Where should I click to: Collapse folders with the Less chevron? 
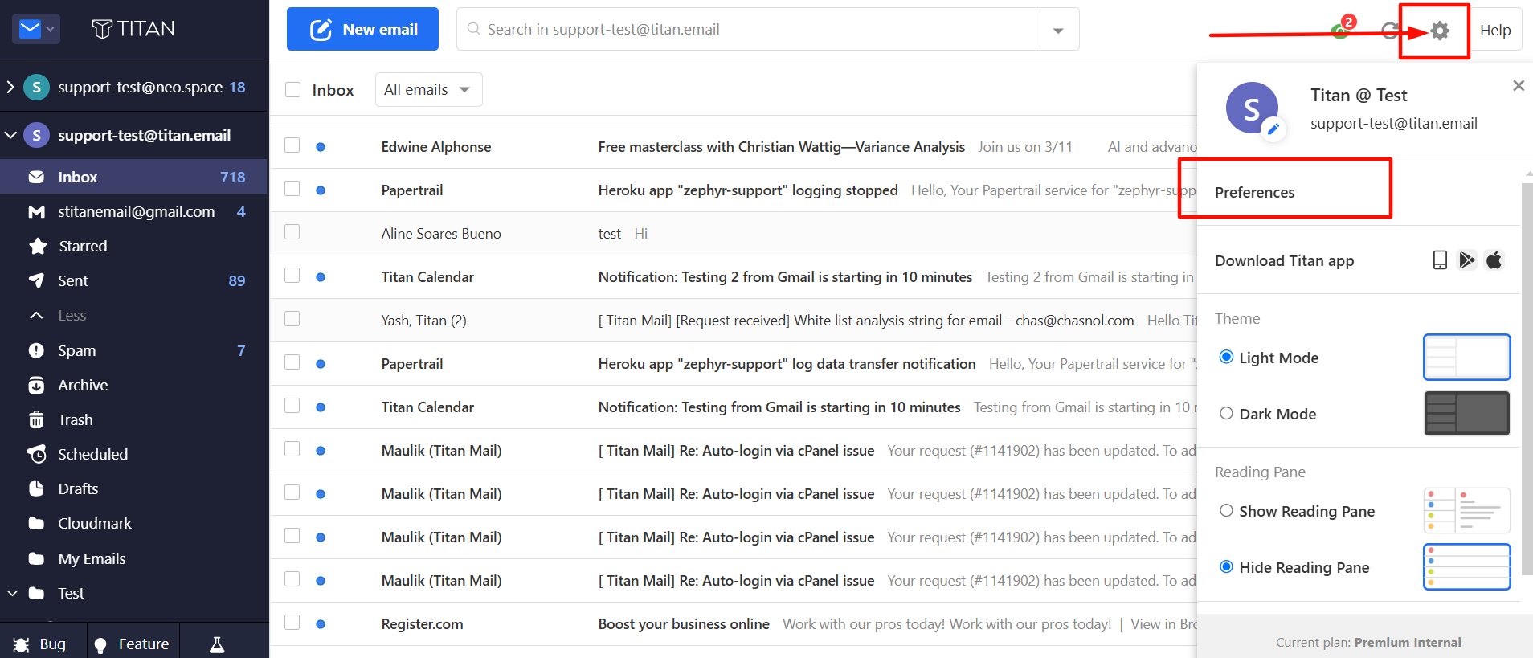pos(36,316)
